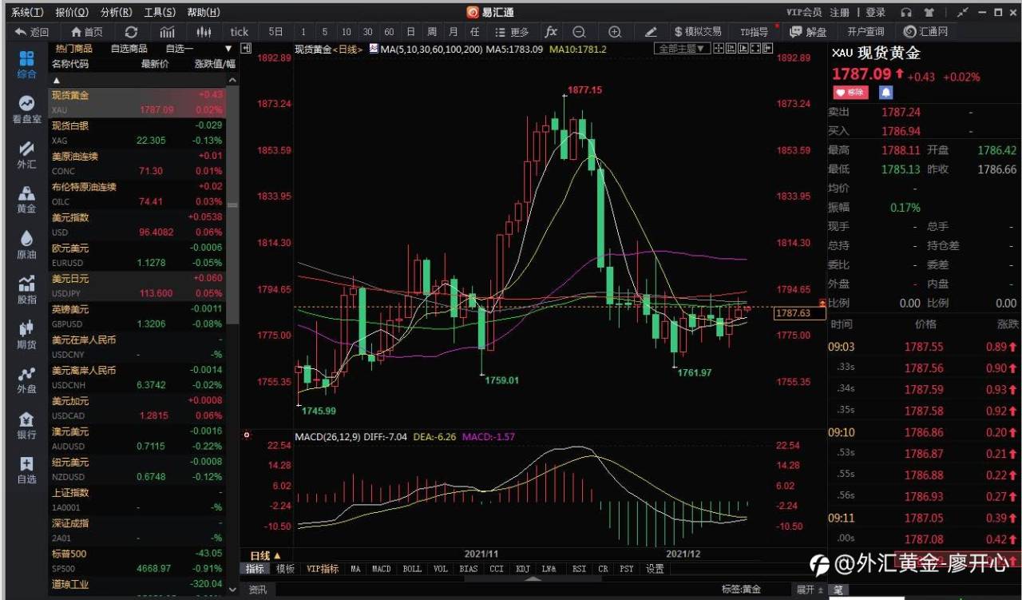Enable the CCI indicator tab
This screenshot has width=1022, height=600.
pyautogui.click(x=497, y=569)
